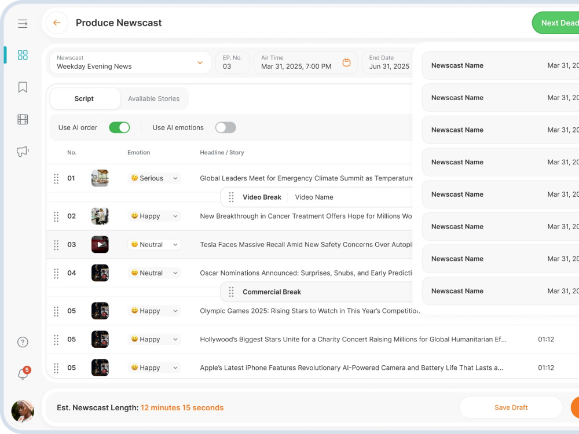Edit the EP. No. field
579x434 pixels.
pyautogui.click(x=233, y=62)
